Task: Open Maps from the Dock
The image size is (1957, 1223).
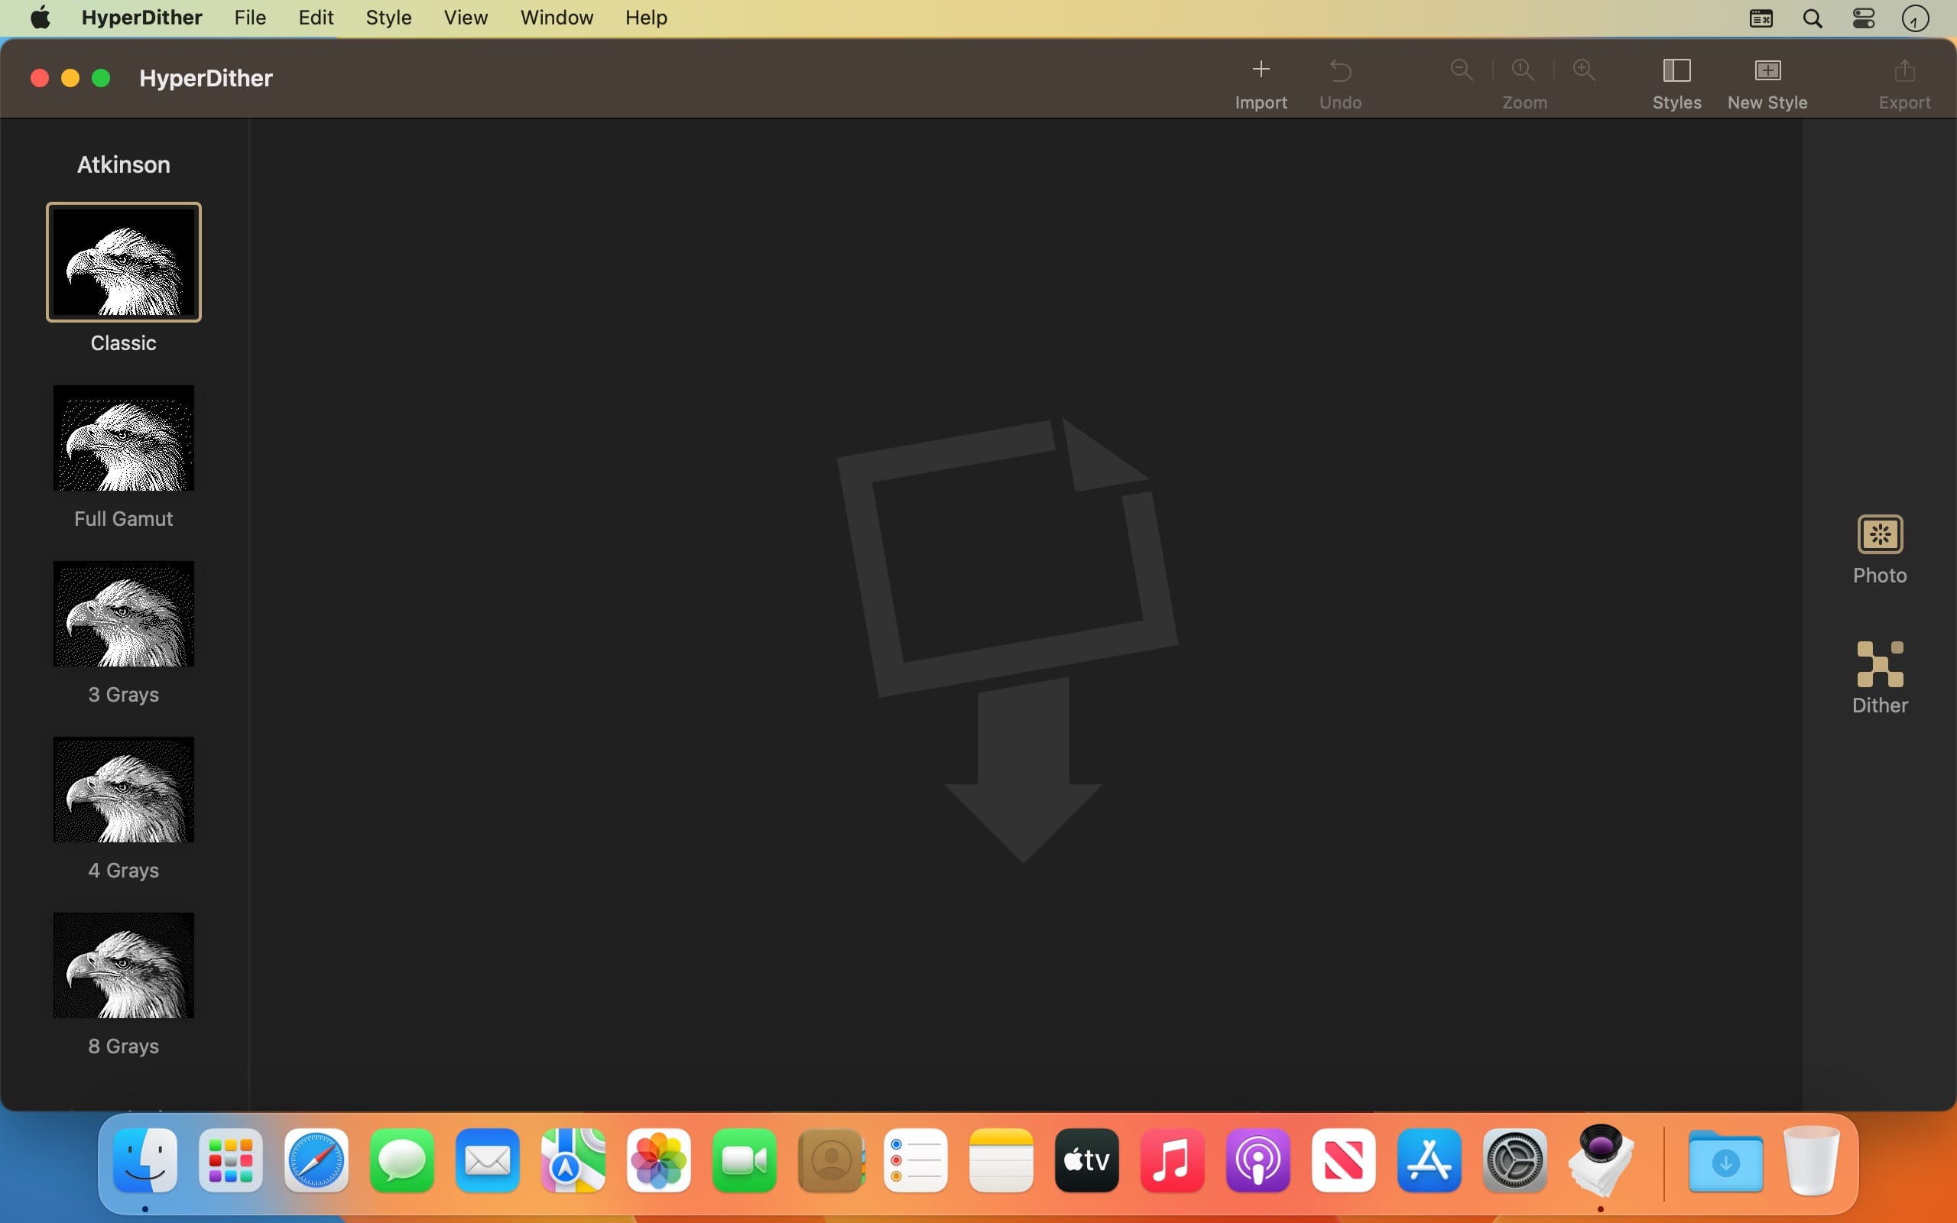Action: (x=573, y=1160)
